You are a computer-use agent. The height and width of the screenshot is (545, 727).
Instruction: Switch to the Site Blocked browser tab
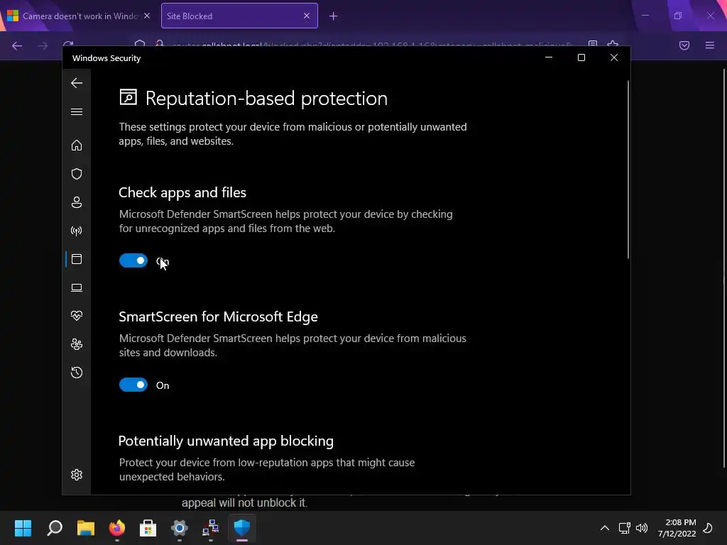tap(239, 16)
